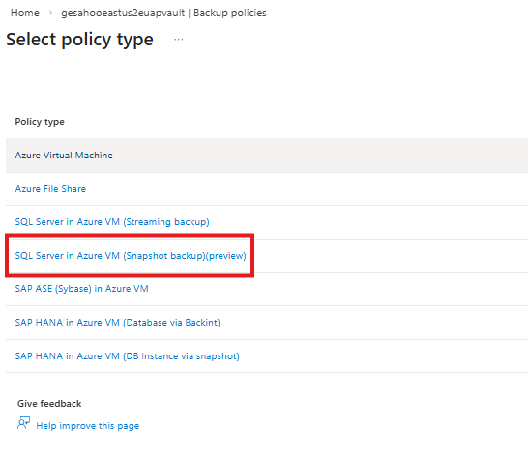Click the breadcrumb chevron separator
The width and height of the screenshot is (528, 455).
click(x=50, y=13)
